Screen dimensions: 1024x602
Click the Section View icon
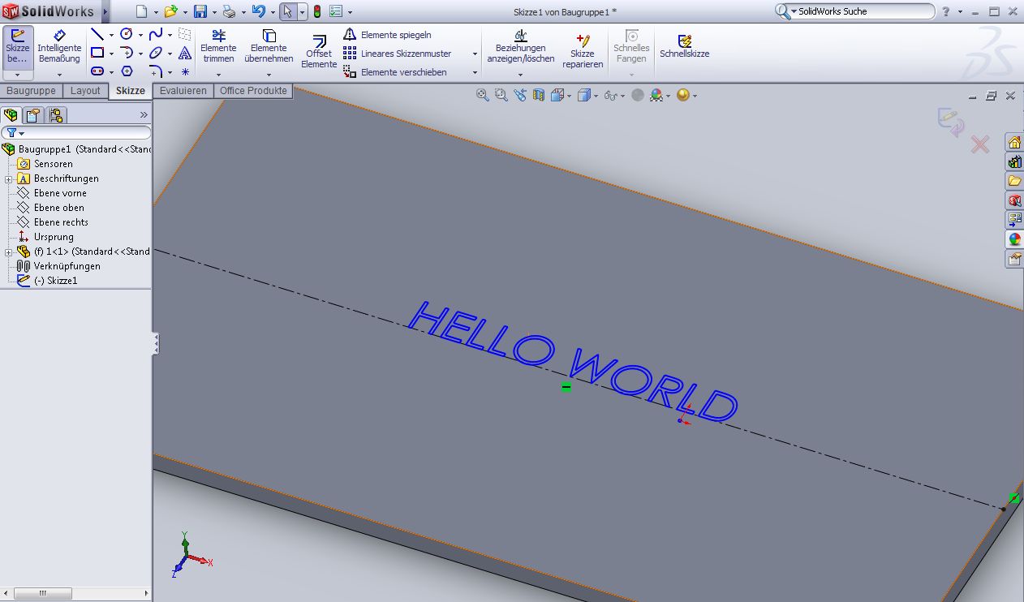(539, 95)
